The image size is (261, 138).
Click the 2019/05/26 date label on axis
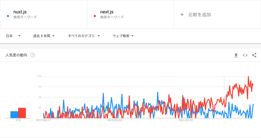tap(115, 120)
